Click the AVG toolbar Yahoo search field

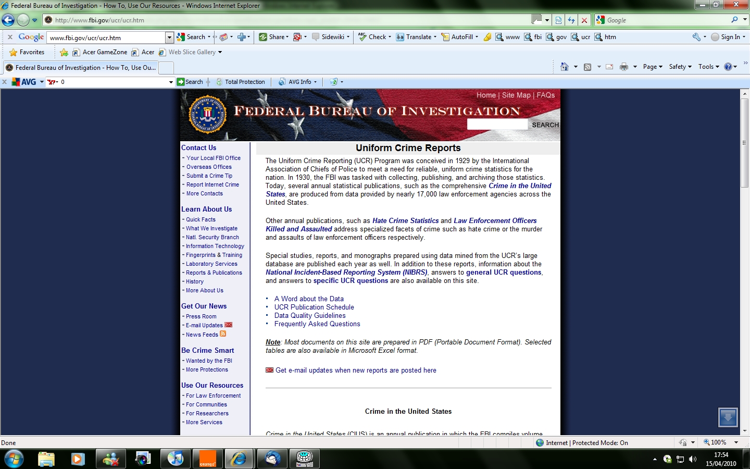point(110,82)
